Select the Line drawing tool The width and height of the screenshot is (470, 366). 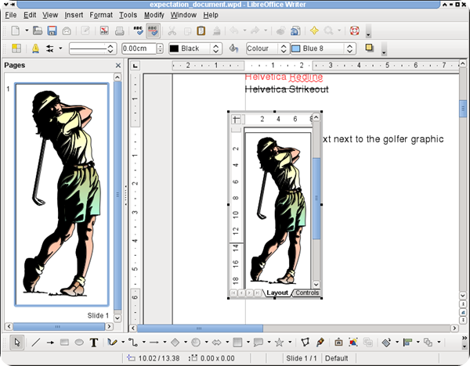click(36, 343)
